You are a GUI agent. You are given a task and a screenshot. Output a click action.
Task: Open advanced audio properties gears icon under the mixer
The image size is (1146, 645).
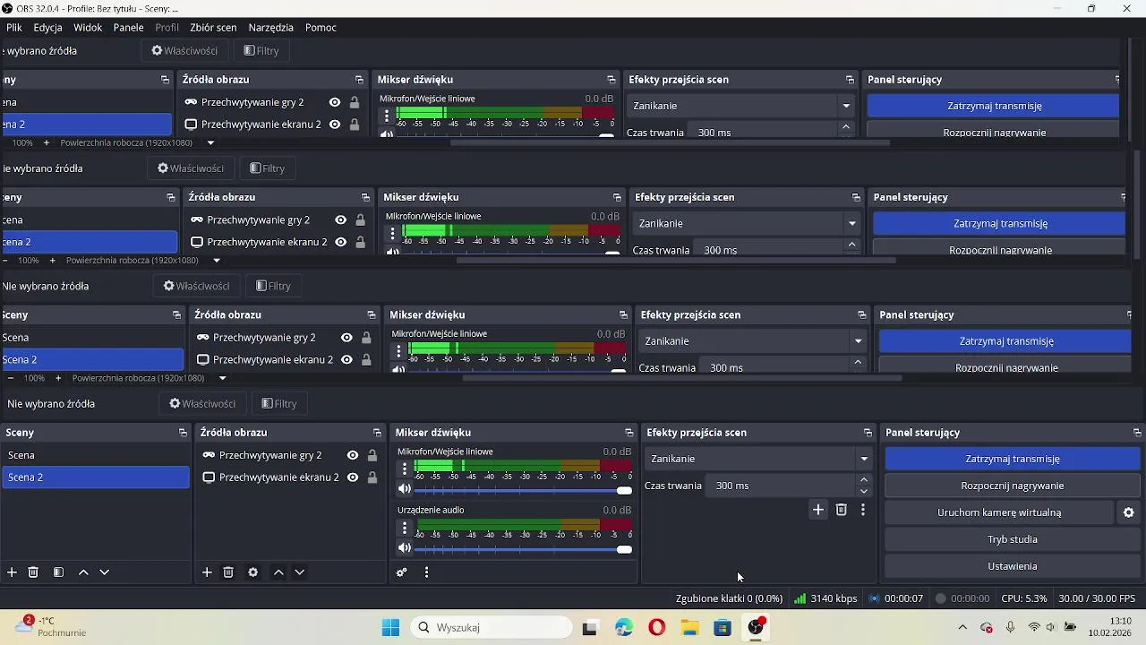pyautogui.click(x=402, y=572)
